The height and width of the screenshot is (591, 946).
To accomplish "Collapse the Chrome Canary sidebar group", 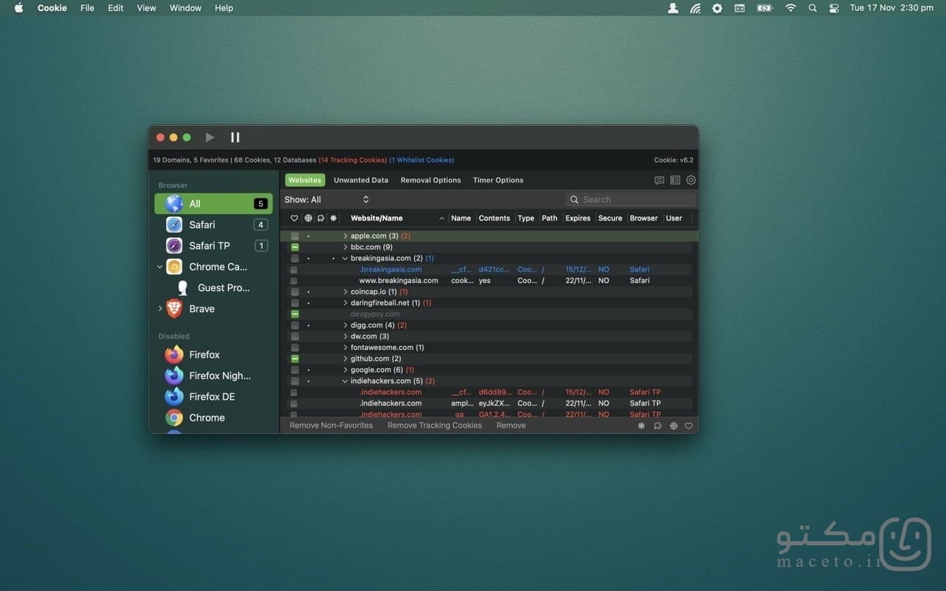I will (x=160, y=267).
